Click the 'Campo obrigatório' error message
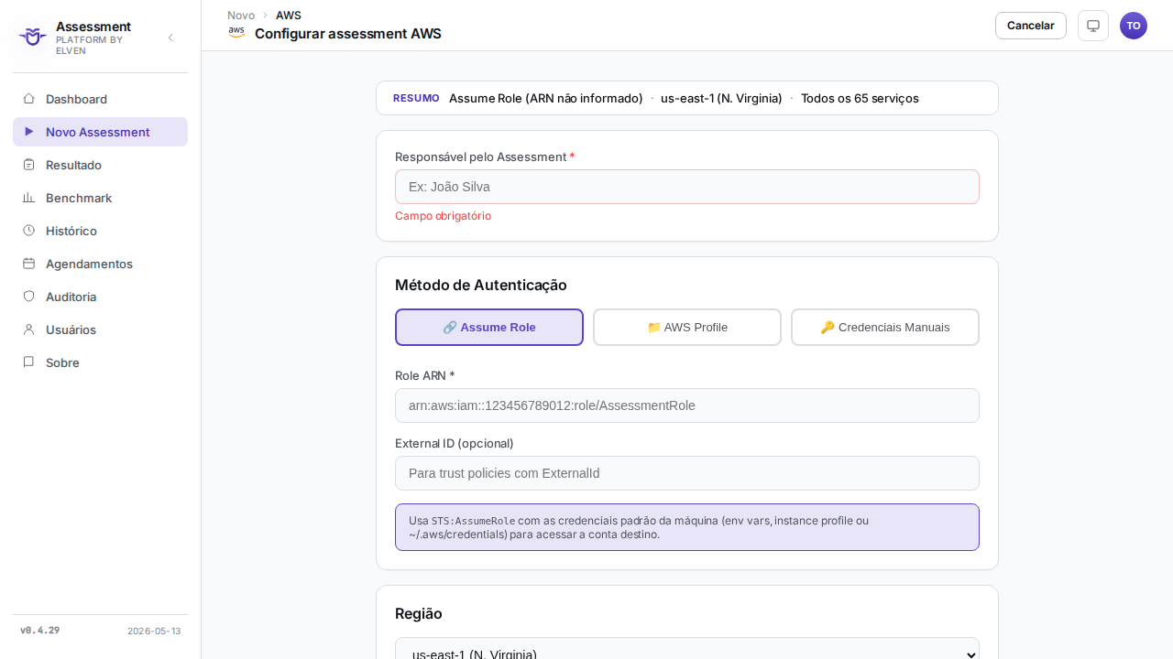 [x=443, y=216]
